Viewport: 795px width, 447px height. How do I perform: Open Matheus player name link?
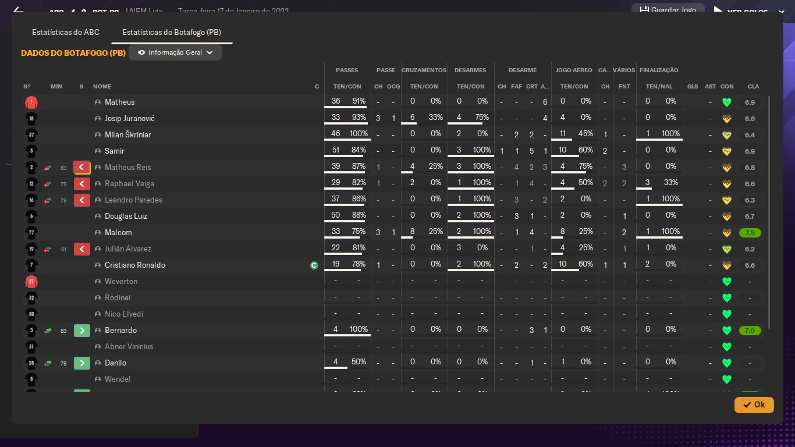pyautogui.click(x=119, y=102)
